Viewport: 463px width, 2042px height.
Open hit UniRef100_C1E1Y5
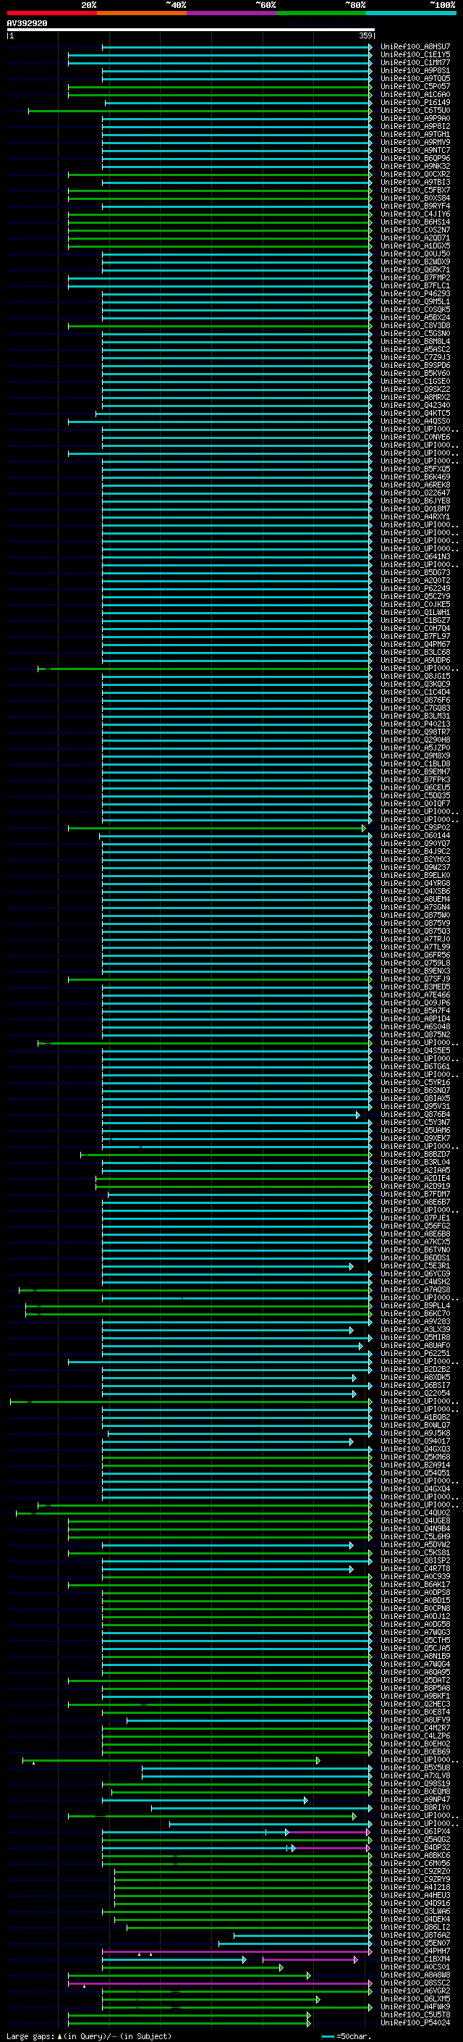415,55
